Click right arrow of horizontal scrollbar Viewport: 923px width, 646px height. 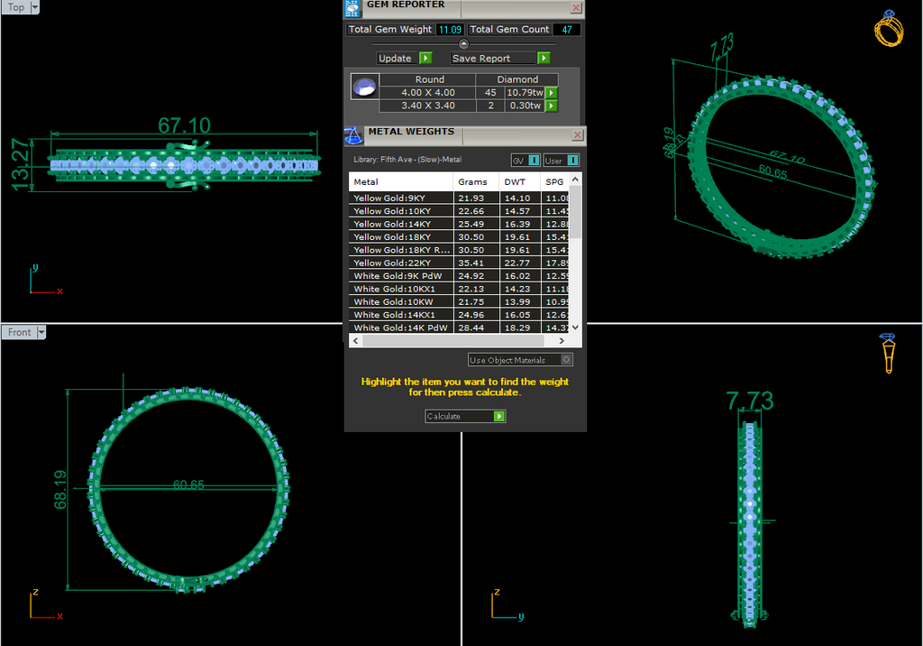(x=562, y=341)
